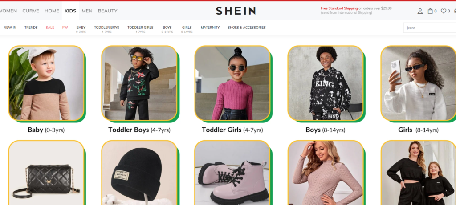456x205 pixels.
Task: Focus the Jeans search field
Action: (430, 28)
